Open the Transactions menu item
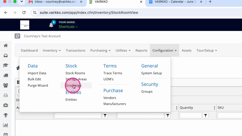The height and width of the screenshot is (136, 242). [75, 51]
